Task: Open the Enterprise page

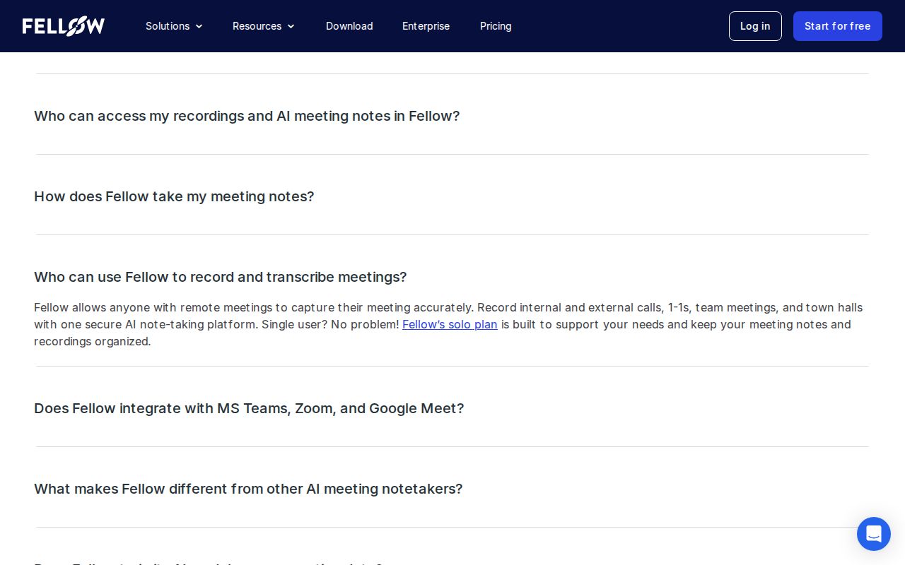Action: coord(426,26)
